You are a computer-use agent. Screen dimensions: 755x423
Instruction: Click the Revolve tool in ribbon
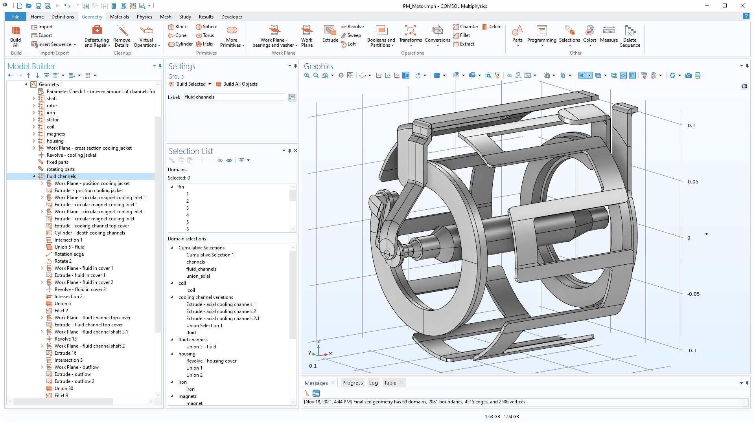point(352,27)
